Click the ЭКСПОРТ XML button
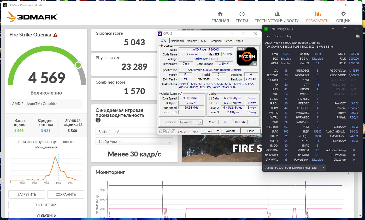 pyautogui.click(x=46, y=205)
